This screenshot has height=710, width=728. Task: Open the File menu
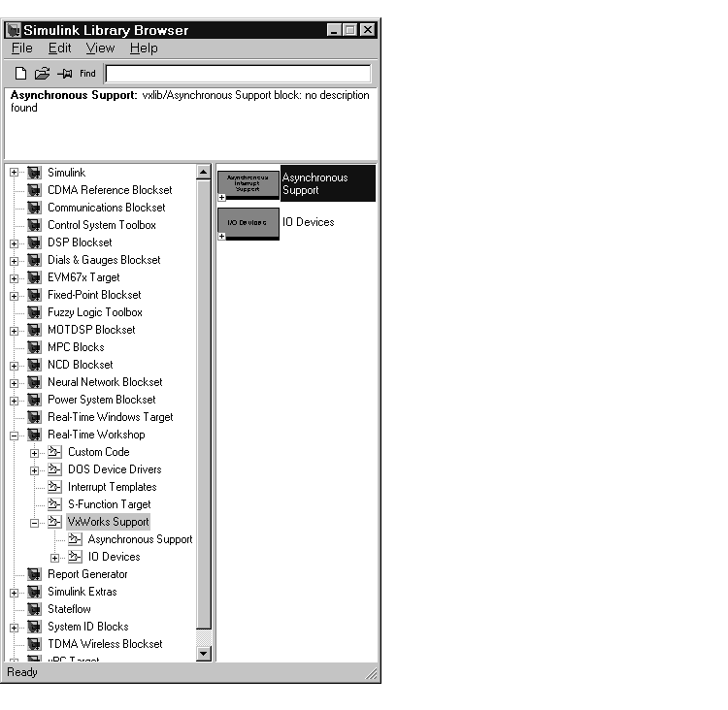click(x=21, y=48)
